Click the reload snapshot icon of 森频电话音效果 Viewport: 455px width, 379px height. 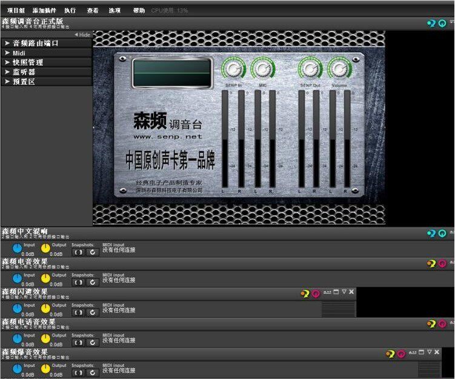92,343
